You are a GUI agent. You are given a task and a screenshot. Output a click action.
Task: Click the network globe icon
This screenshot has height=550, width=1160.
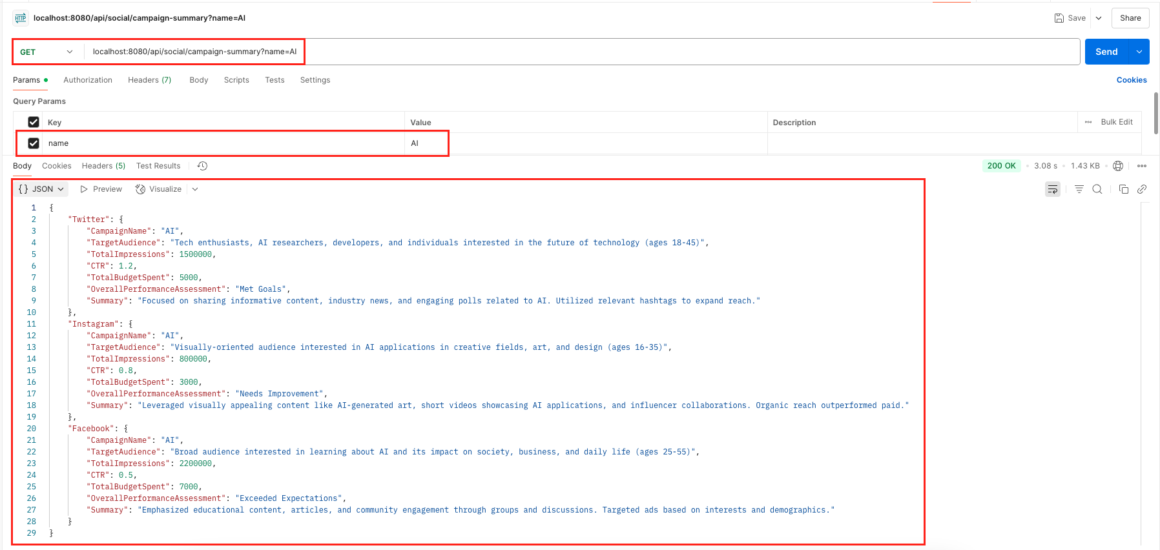tap(1118, 166)
